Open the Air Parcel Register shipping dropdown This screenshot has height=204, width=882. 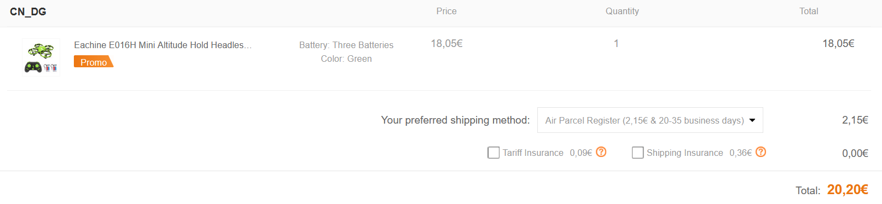pos(650,120)
